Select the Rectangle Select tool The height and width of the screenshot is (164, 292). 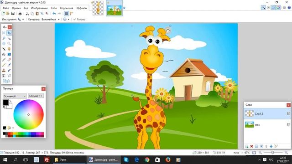click(4, 33)
